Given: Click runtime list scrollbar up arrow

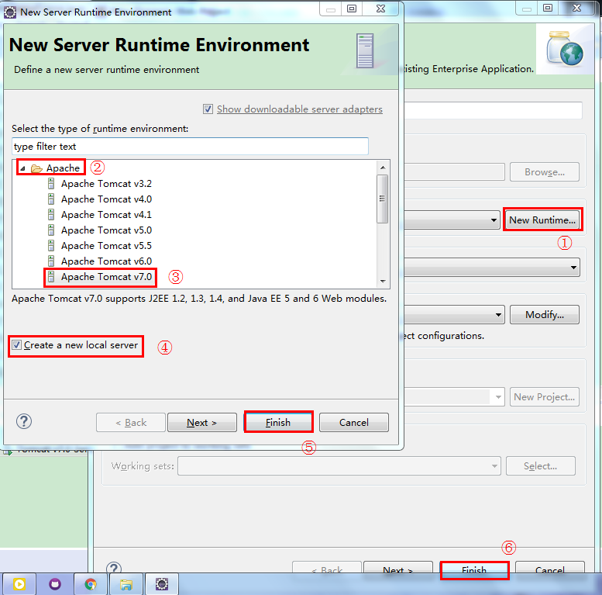Looking at the screenshot, I should [383, 168].
